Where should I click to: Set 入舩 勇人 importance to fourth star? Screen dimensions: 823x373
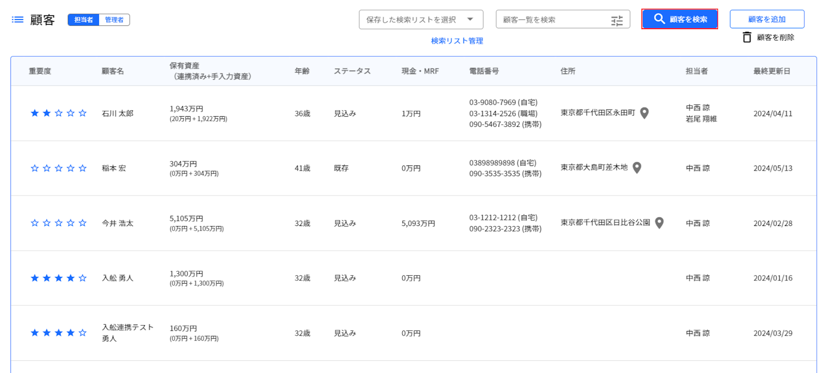tap(70, 278)
